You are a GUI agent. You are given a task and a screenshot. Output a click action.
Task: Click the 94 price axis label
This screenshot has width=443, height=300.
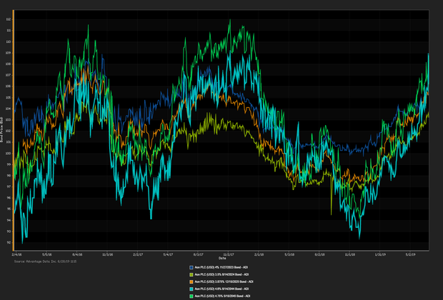pyautogui.click(x=9, y=220)
